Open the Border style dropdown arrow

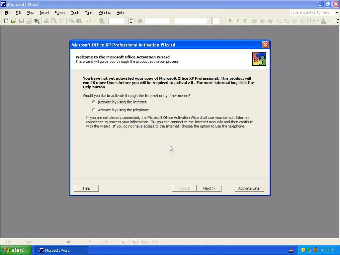pos(318,21)
